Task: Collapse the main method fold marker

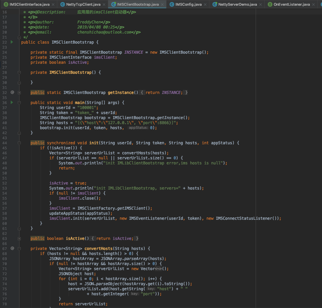Action: coord(19,103)
